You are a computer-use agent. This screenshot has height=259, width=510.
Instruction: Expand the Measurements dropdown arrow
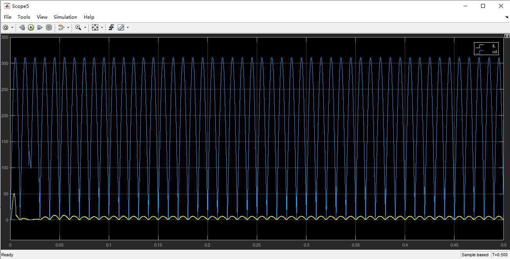coord(128,27)
